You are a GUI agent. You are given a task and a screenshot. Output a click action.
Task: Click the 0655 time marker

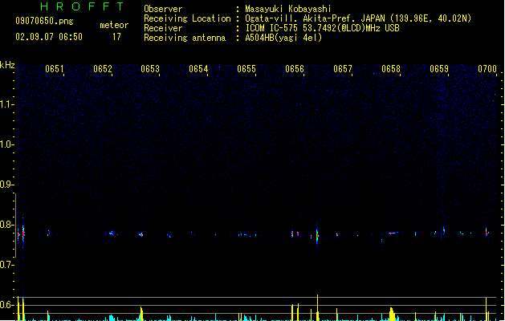click(246, 69)
